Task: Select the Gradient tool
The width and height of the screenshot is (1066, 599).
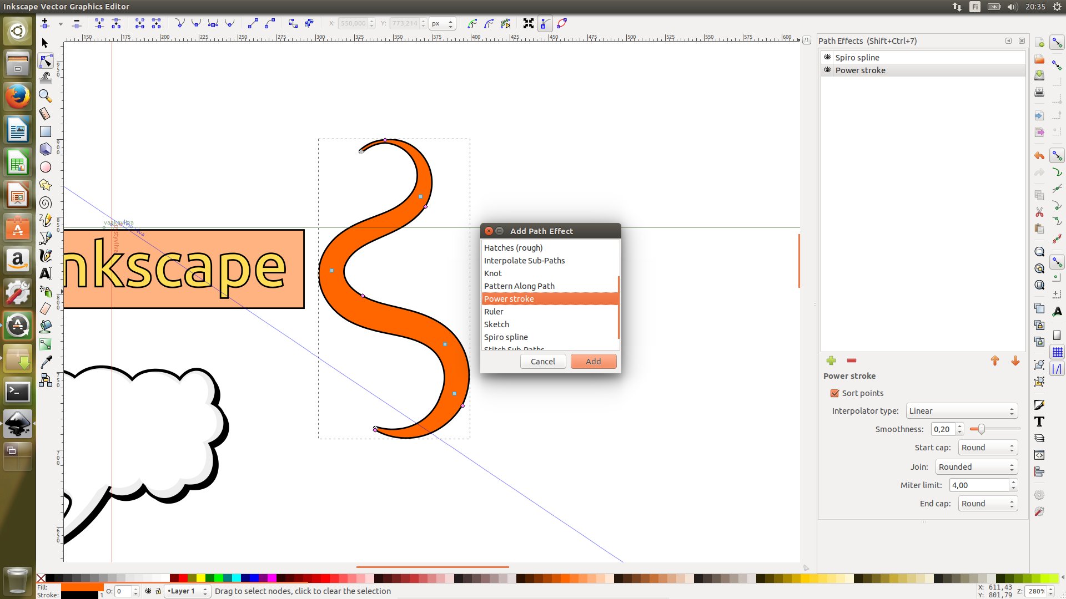Action: point(46,344)
